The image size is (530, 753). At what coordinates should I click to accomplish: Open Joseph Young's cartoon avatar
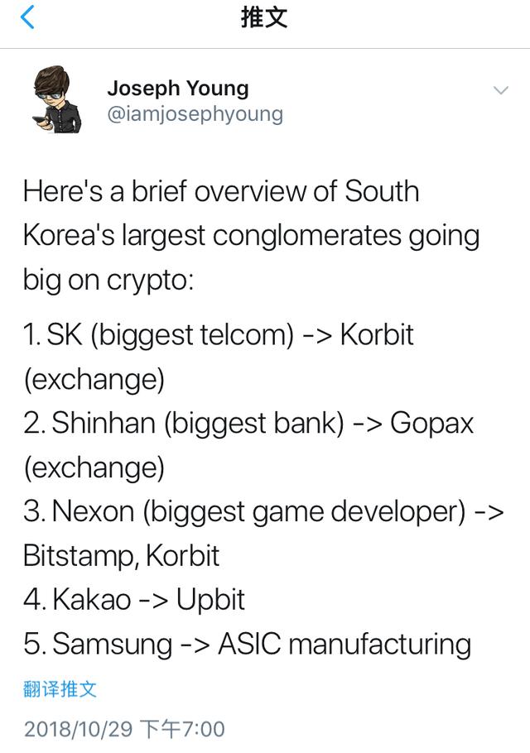(57, 99)
